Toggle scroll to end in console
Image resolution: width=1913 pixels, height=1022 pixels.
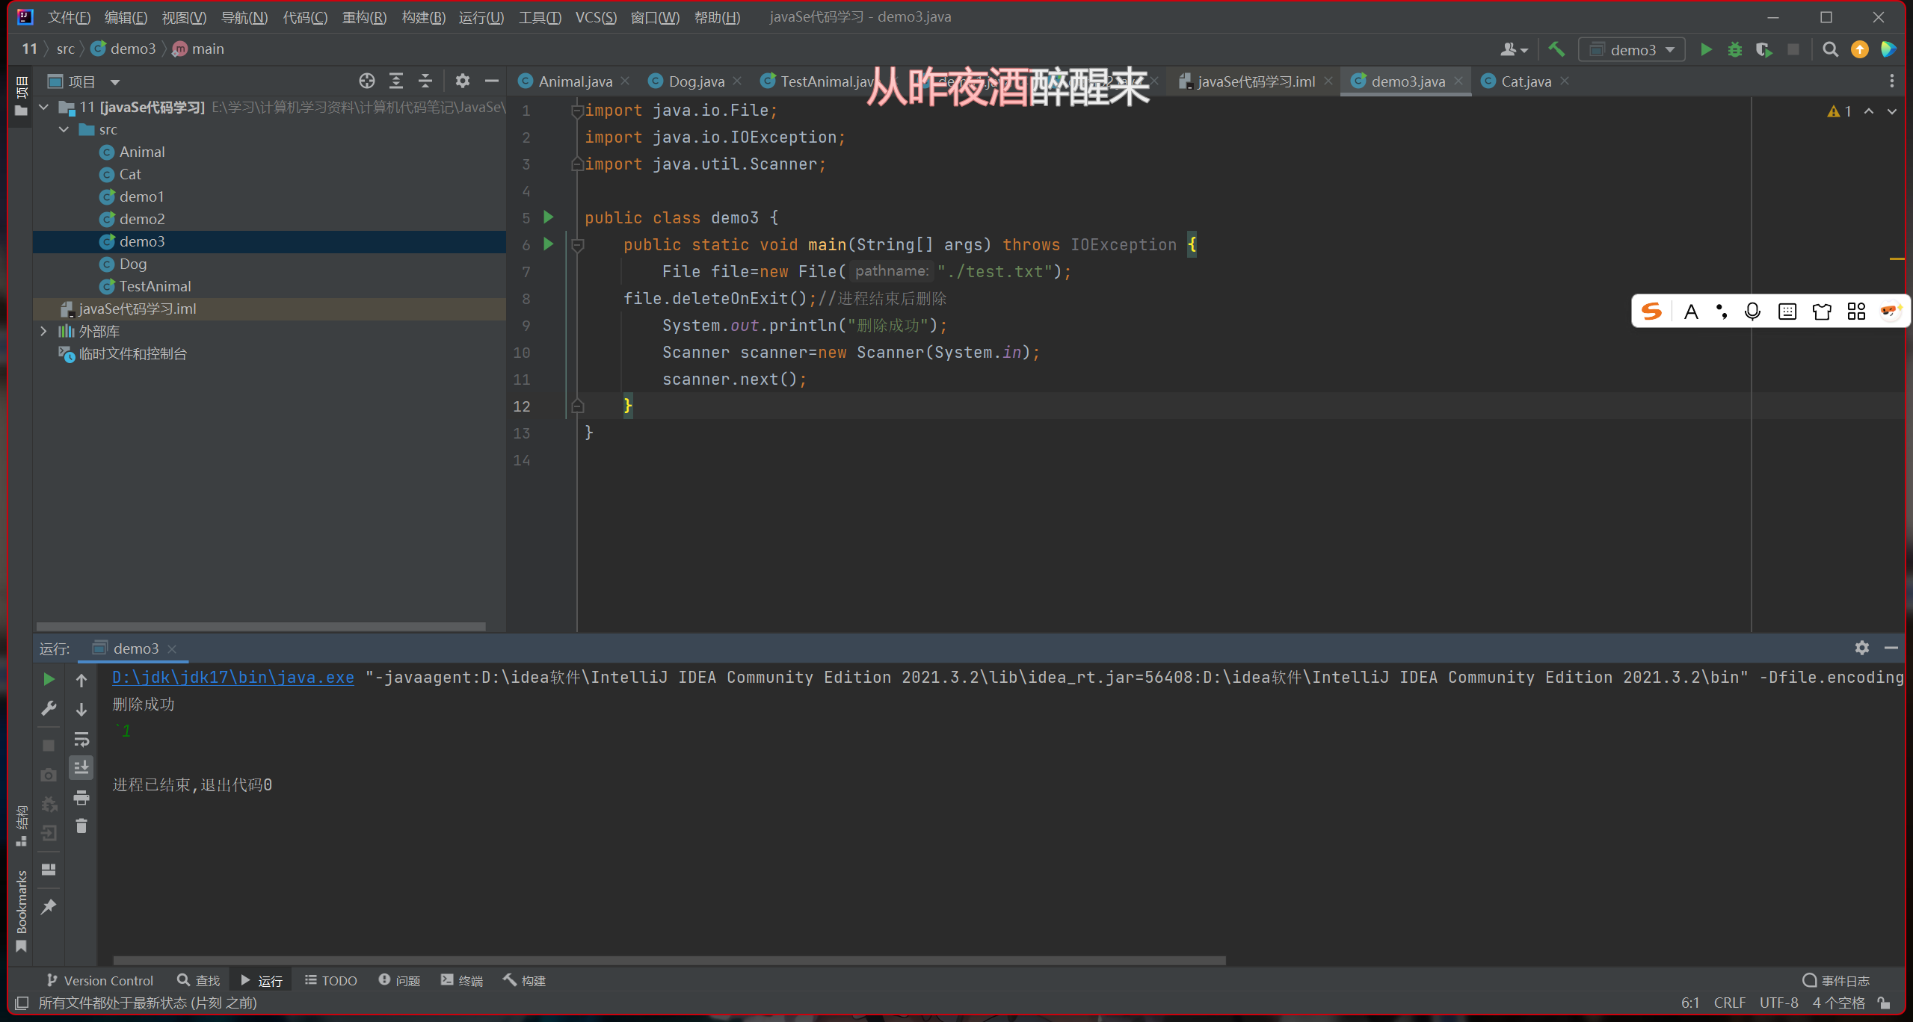pos(81,767)
